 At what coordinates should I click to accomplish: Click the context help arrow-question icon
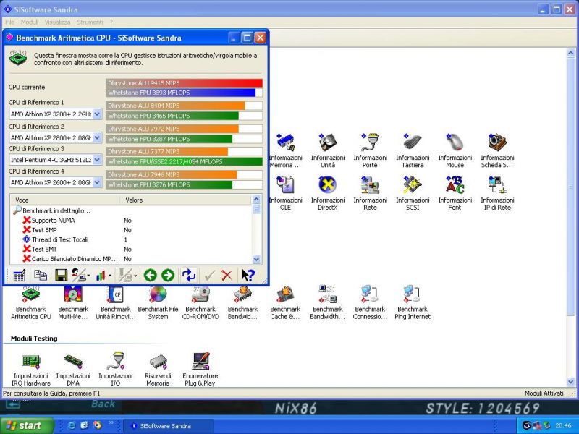(248, 275)
